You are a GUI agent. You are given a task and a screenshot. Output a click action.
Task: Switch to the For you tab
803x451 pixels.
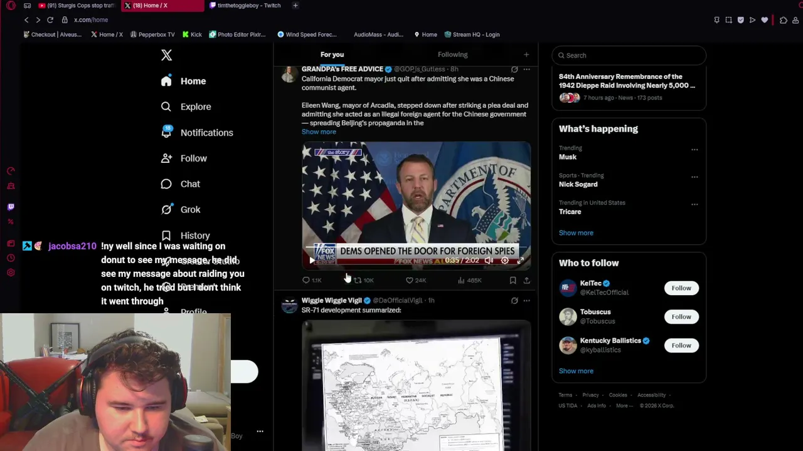332,54
